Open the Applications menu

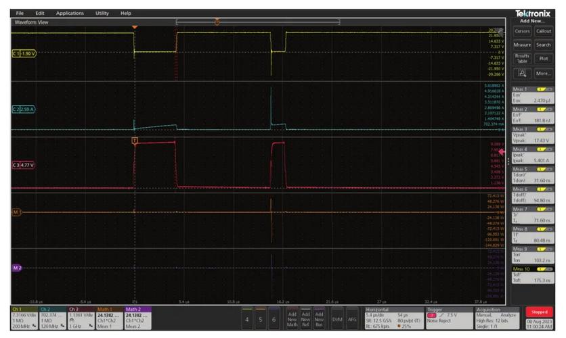[x=70, y=13]
